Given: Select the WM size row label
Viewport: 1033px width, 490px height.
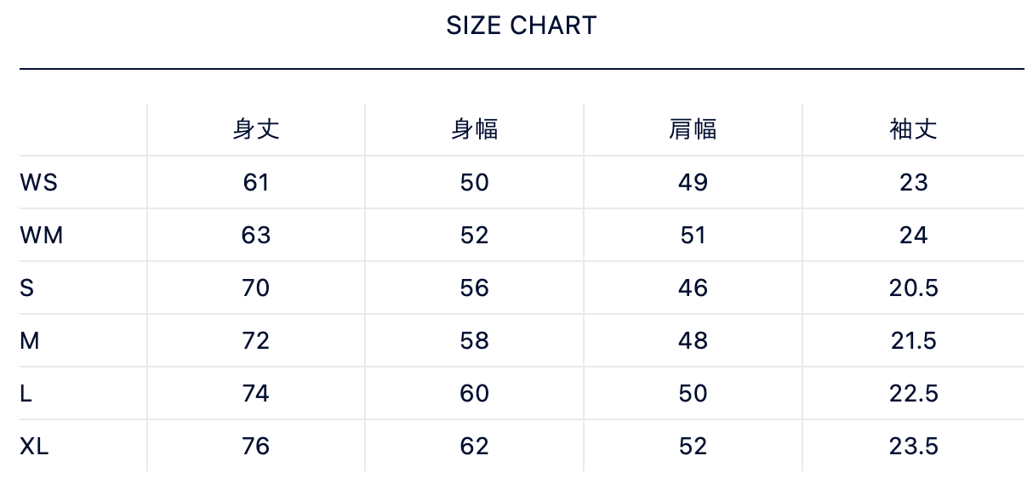Looking at the screenshot, I should pos(41,236).
